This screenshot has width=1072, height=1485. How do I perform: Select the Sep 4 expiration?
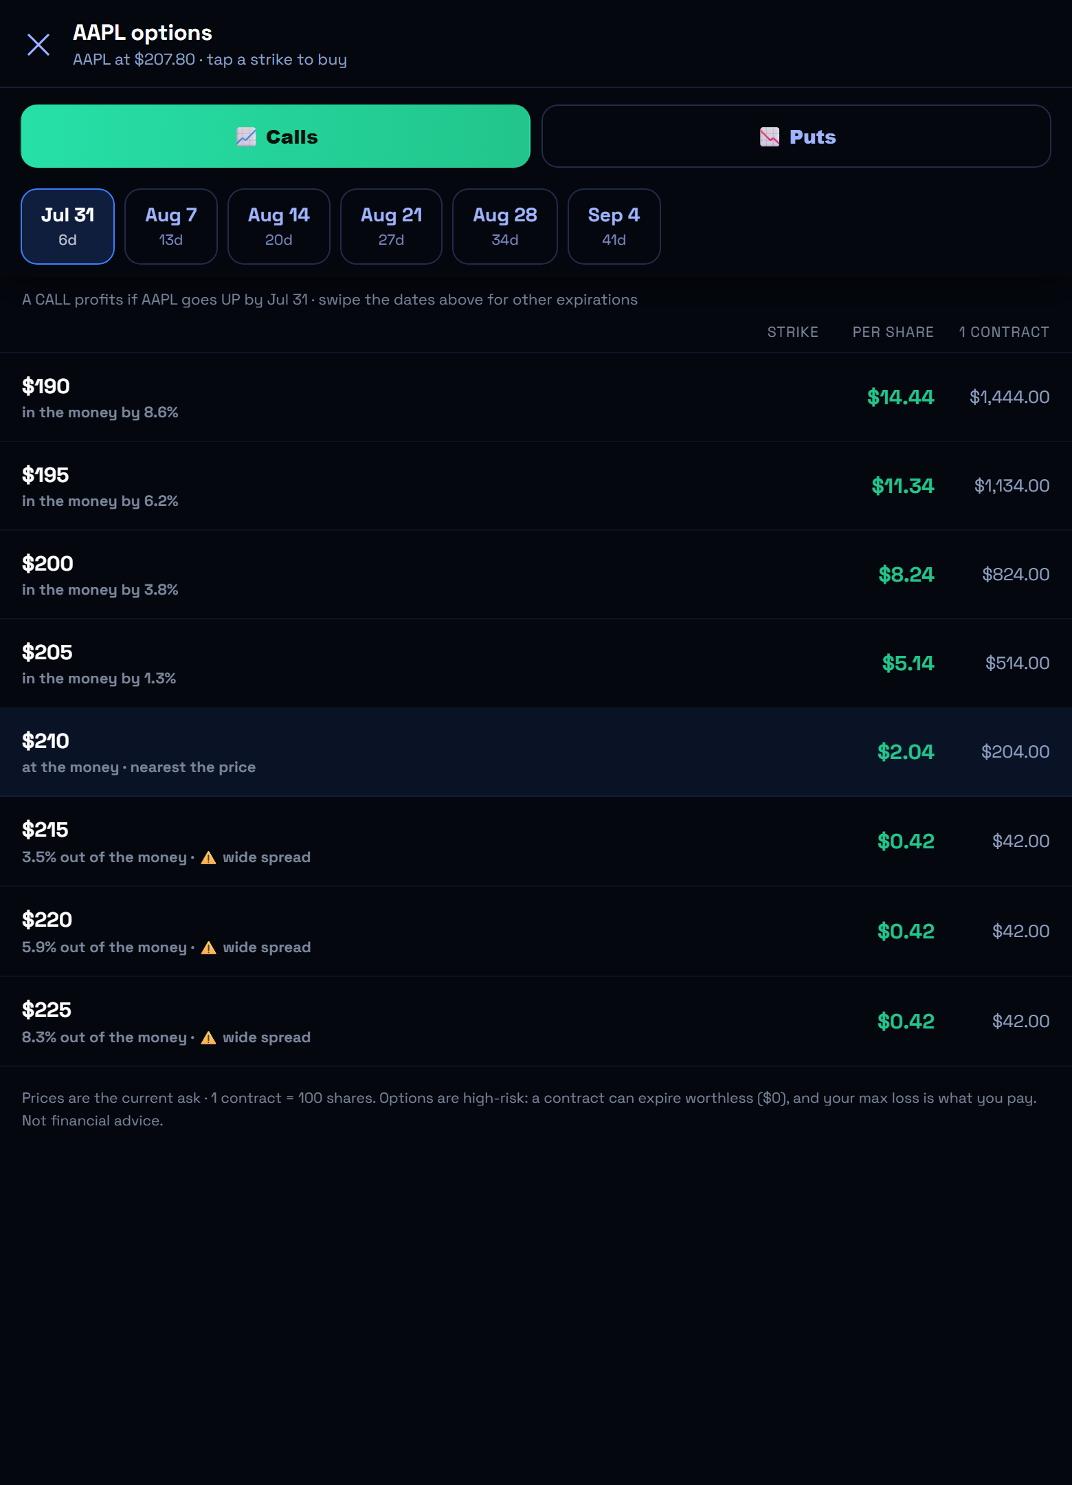point(614,226)
